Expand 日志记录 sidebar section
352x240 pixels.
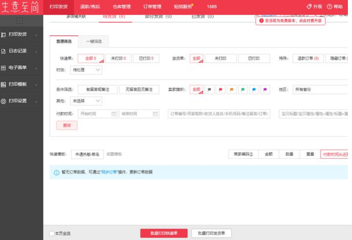click(x=36, y=52)
